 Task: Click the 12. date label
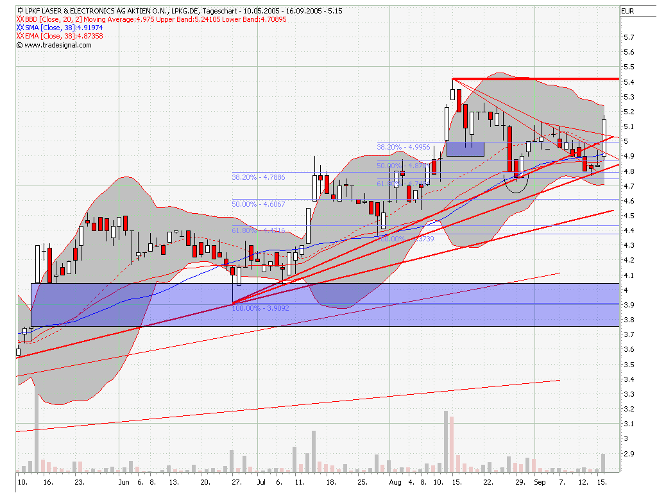(583, 482)
